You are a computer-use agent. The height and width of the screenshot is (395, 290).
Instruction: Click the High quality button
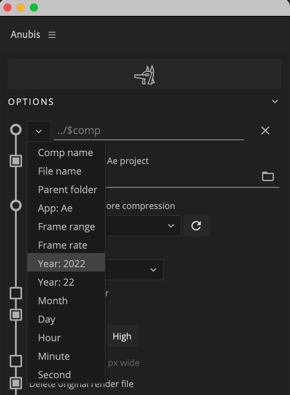(122, 336)
